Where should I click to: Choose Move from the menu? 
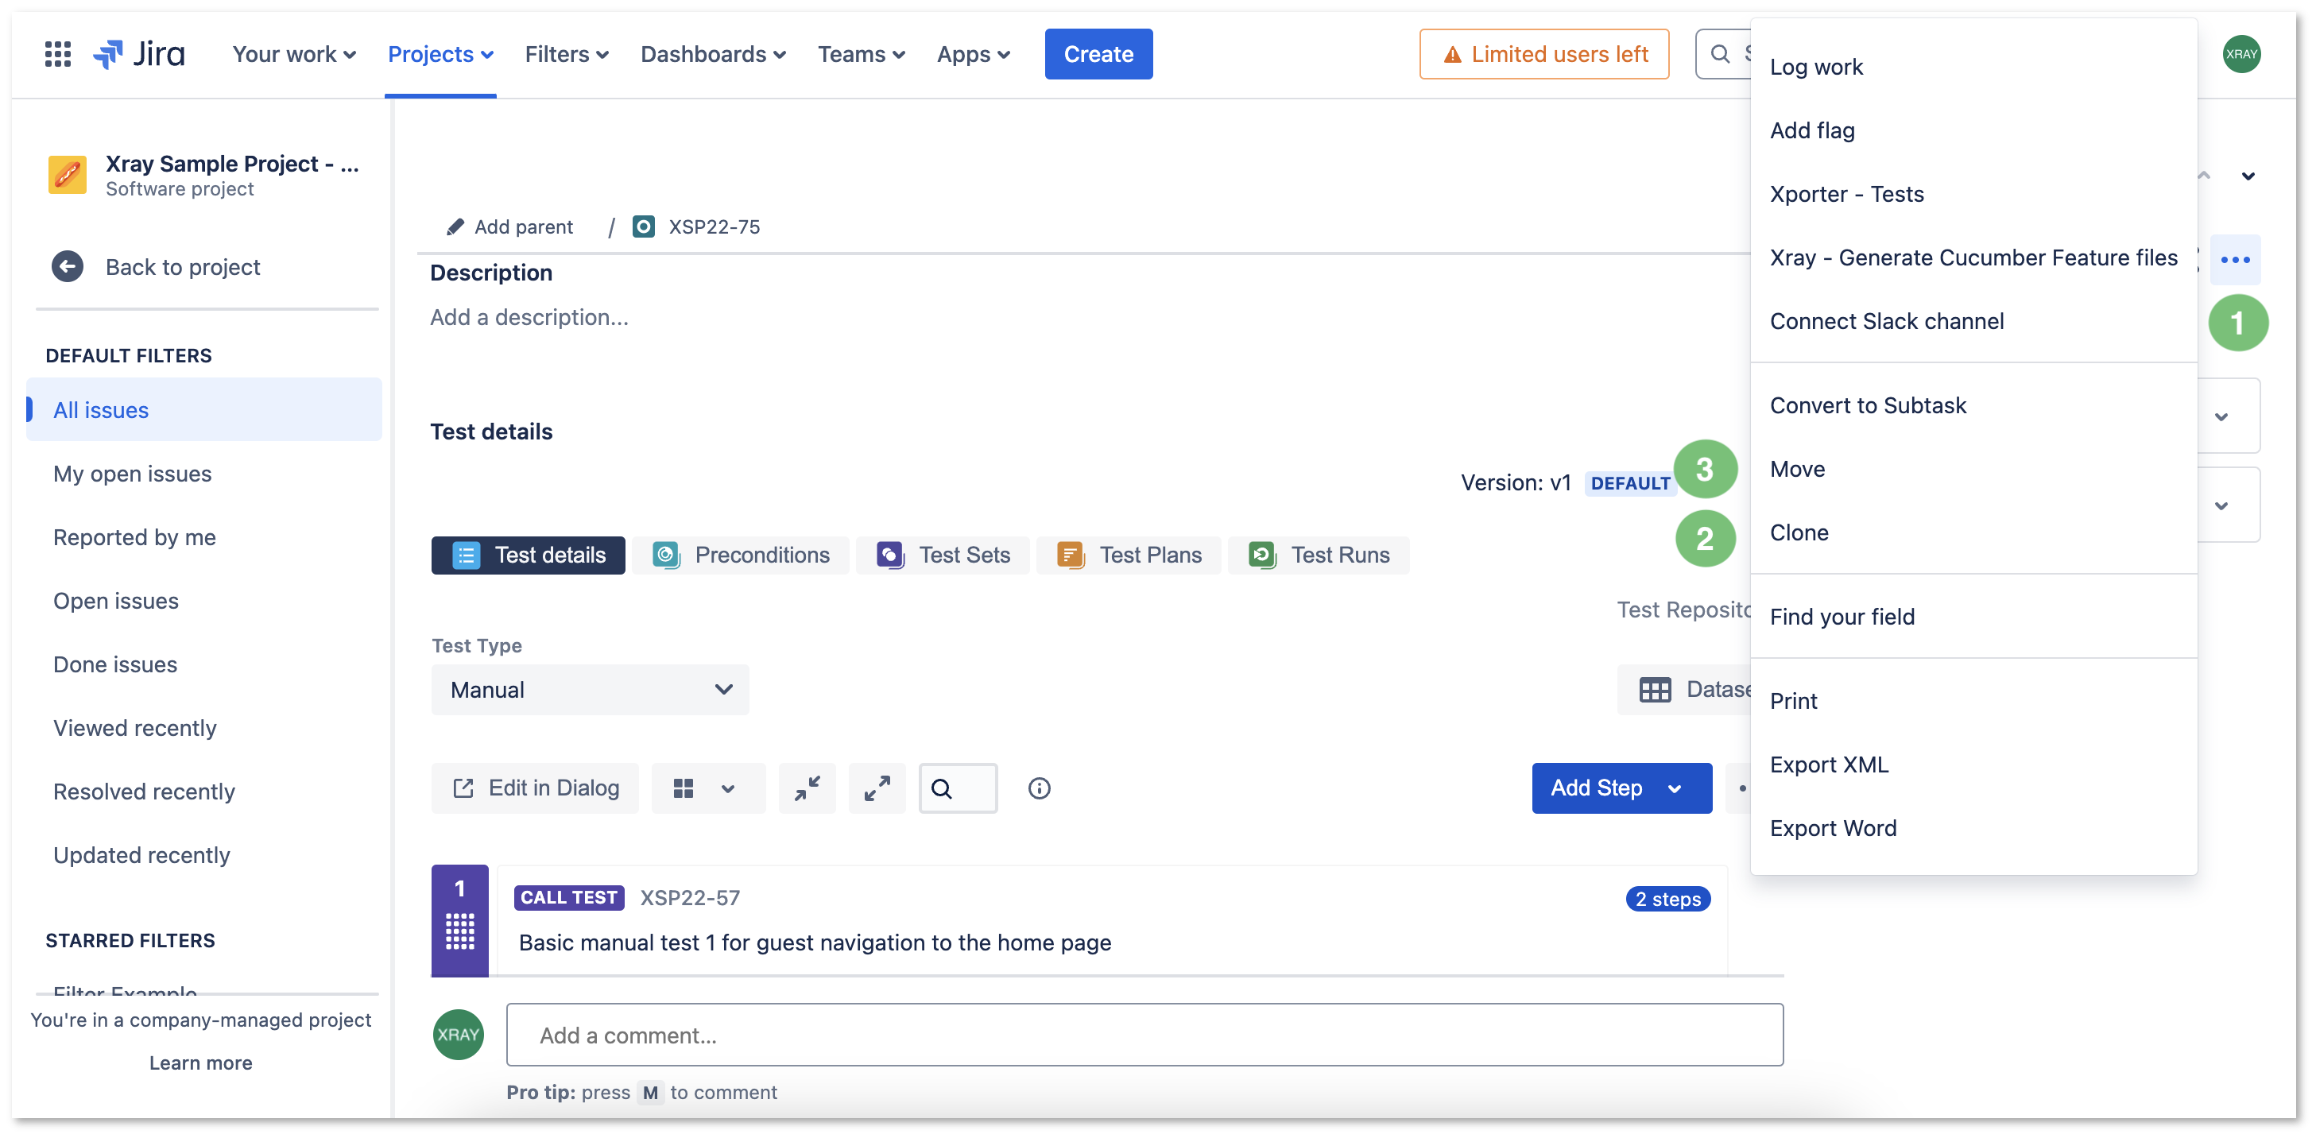(1973, 469)
